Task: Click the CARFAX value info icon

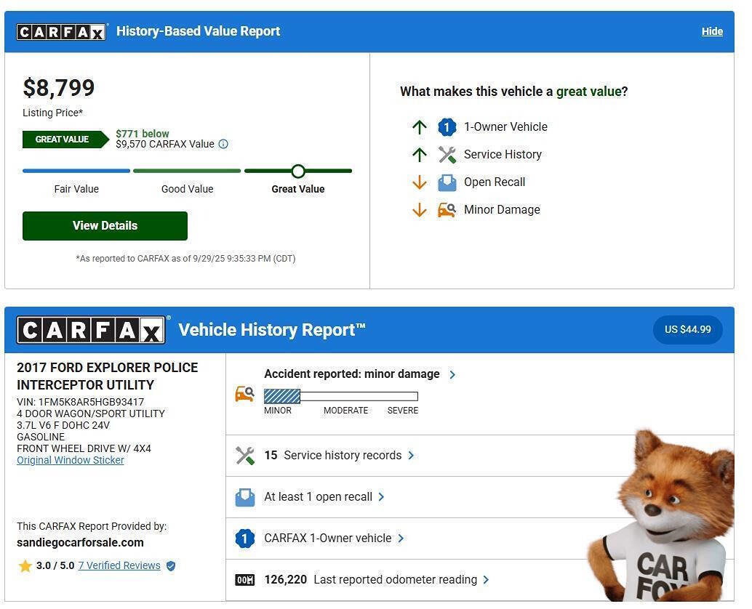Action: pos(223,144)
